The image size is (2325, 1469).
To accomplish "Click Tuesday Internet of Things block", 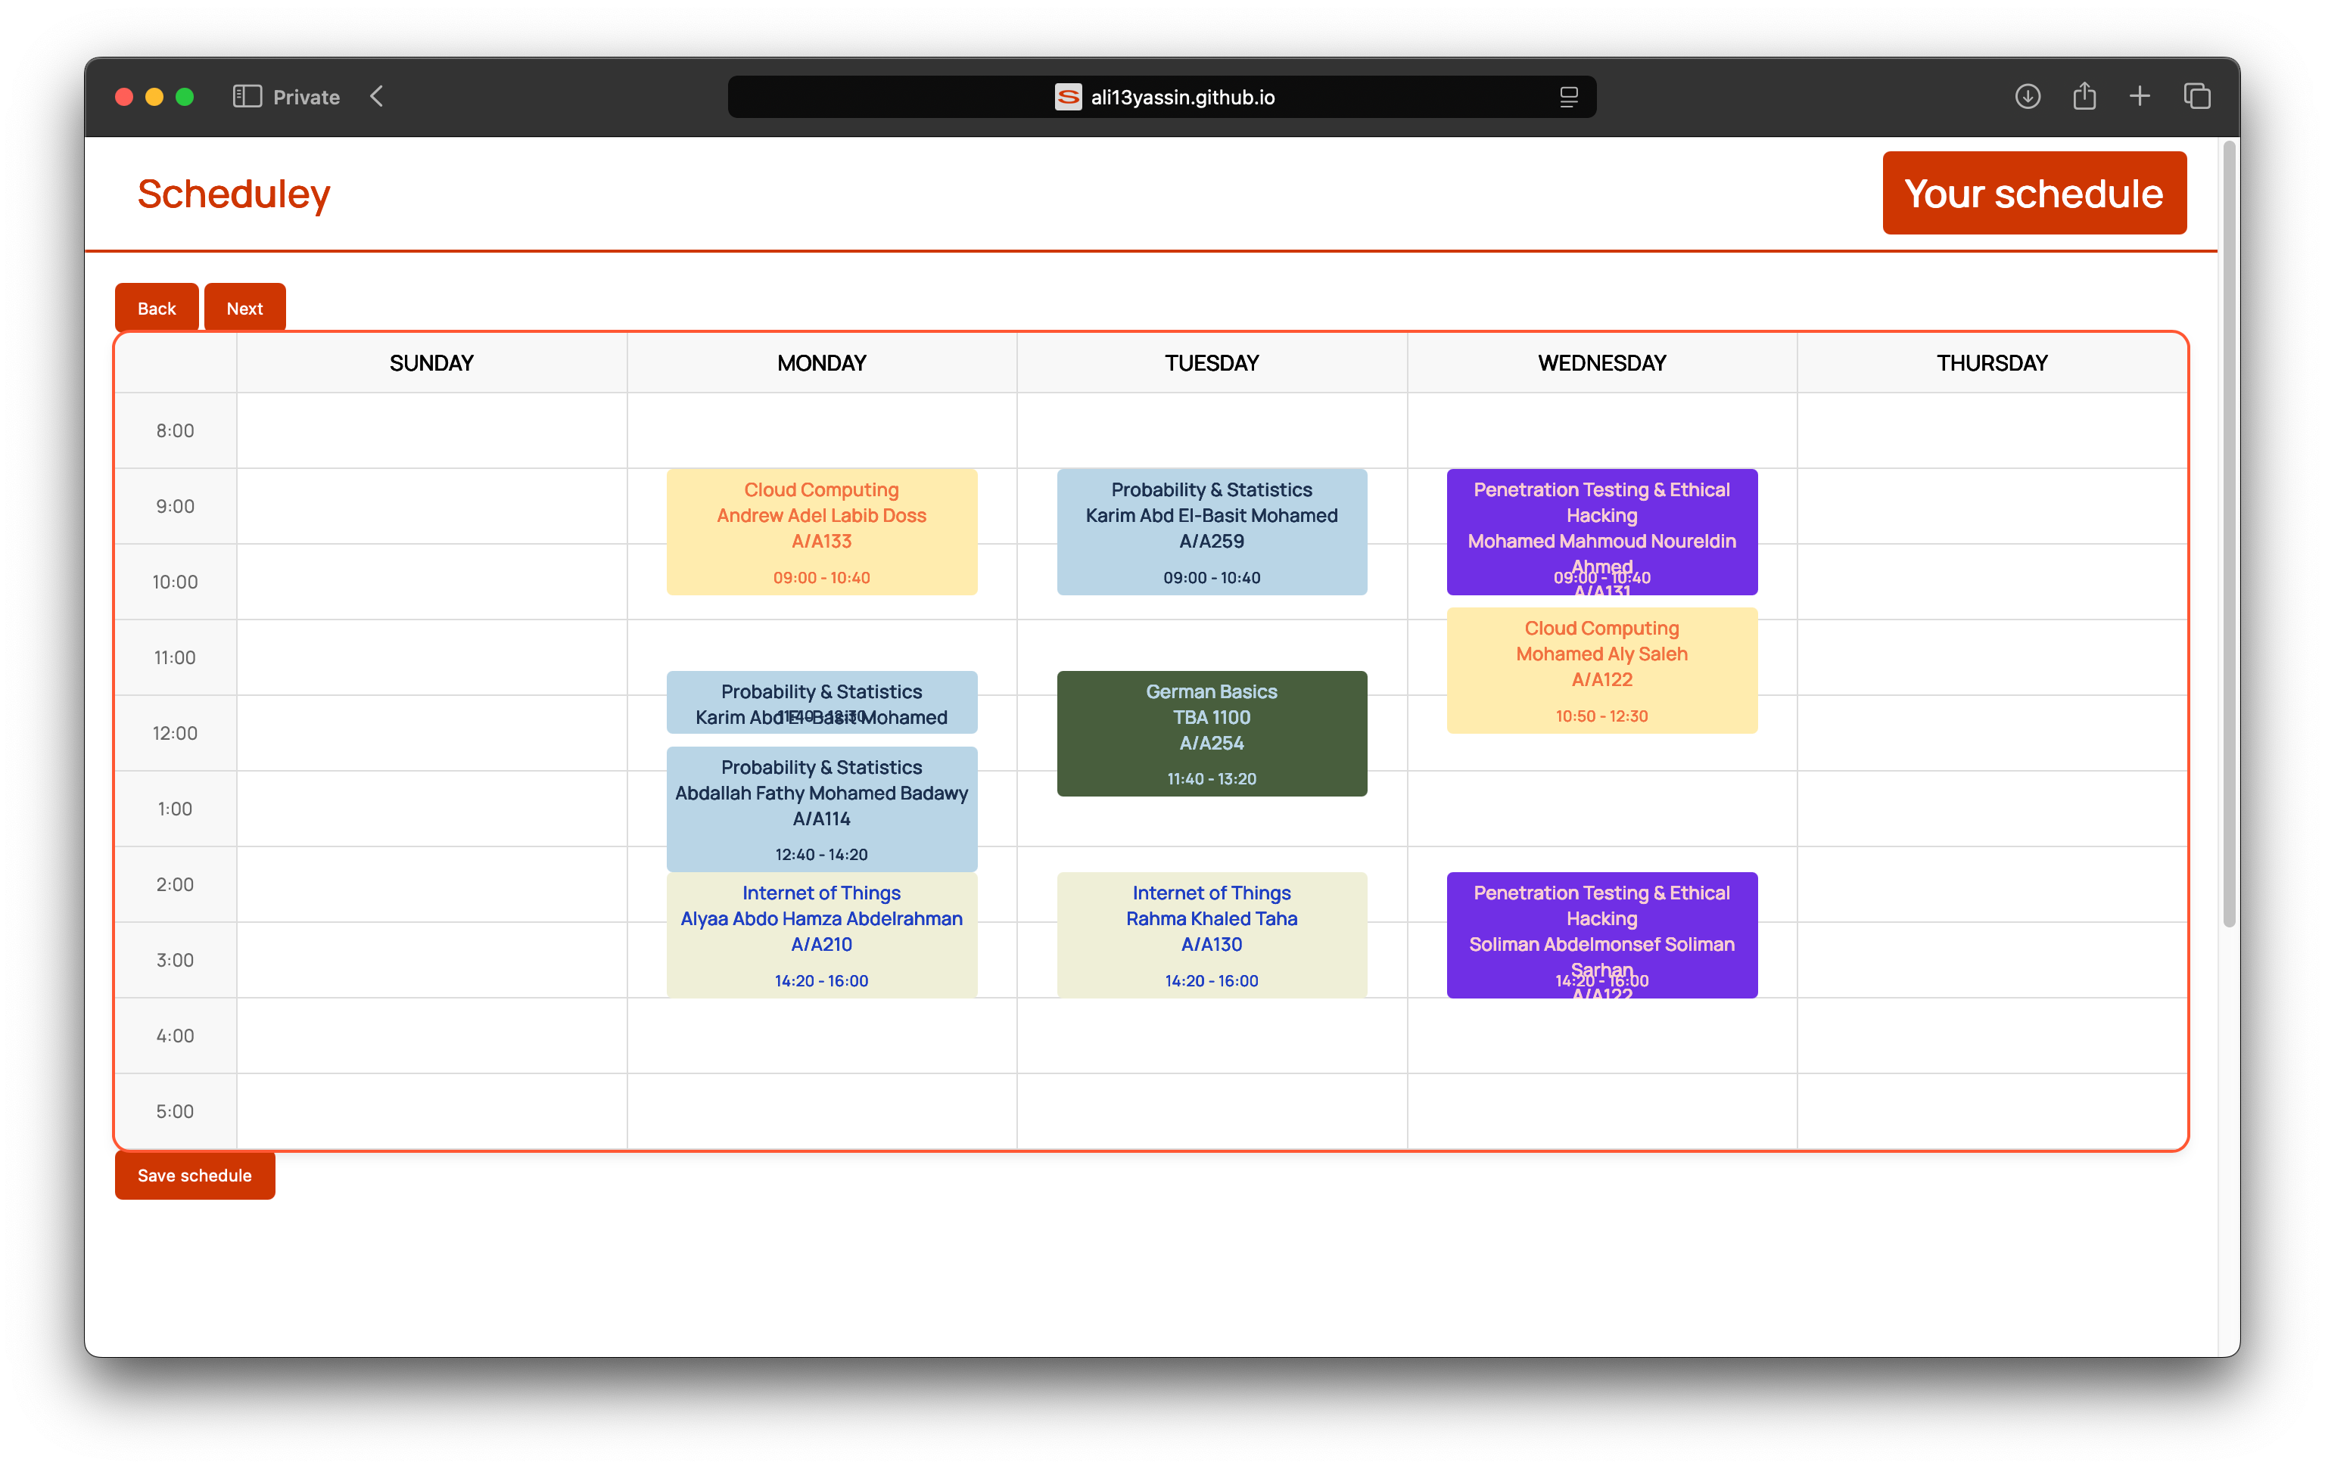I will [x=1211, y=934].
